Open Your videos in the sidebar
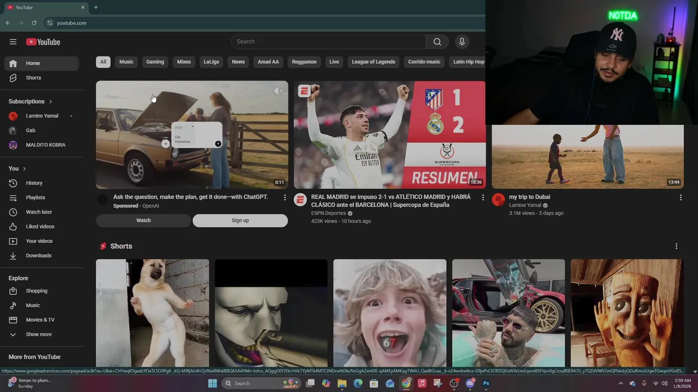Screen dimensions: 698x392 pyautogui.click(x=41, y=241)
